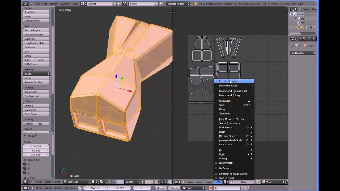Screen dimensions: 340x191
Task: Click the orange Cube object icon in properties
Action: pos(305,45)
